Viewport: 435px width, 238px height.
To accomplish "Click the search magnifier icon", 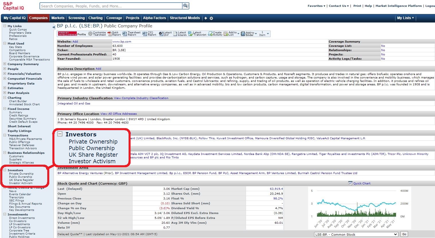I will click(186, 6).
